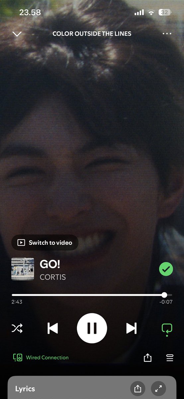Open the GO! album cover thumbnail
Viewport: 184px width, 399px height.
click(x=23, y=269)
